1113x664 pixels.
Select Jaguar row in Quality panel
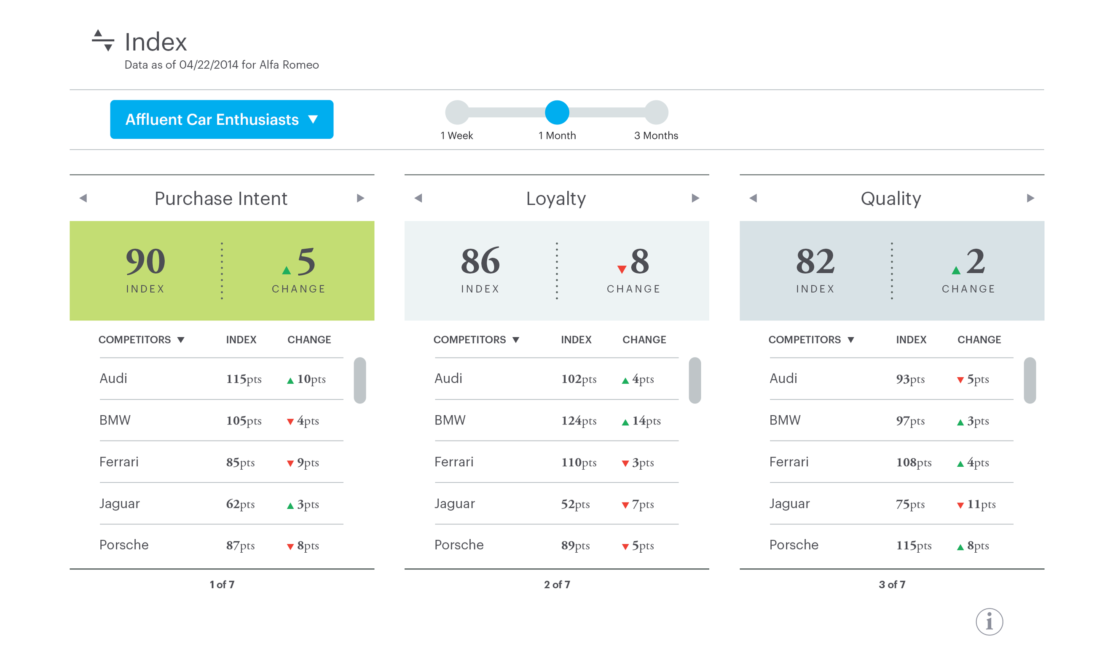891,503
